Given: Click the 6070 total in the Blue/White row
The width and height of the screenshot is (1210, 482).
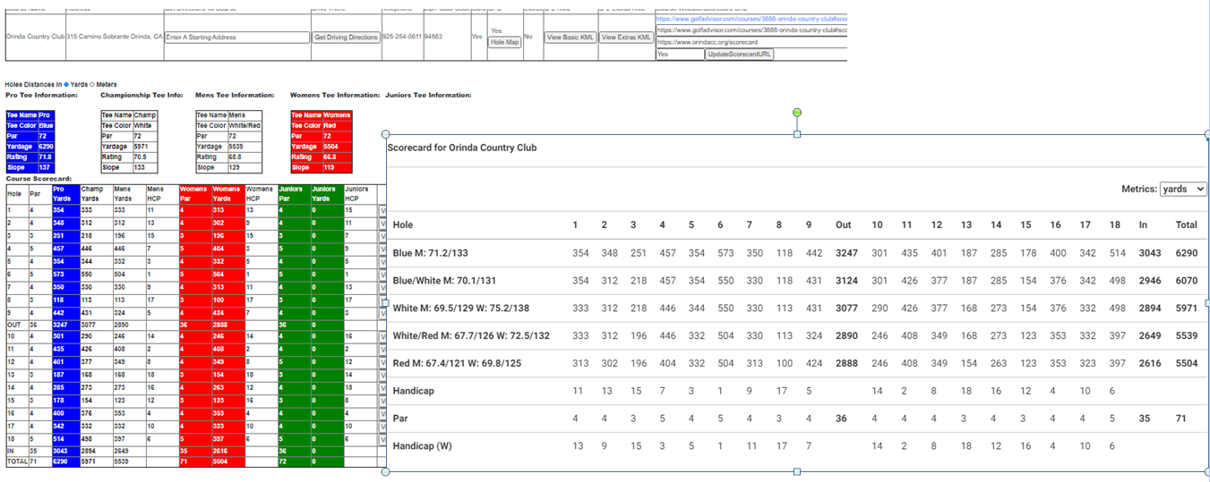Looking at the screenshot, I should (x=1186, y=281).
